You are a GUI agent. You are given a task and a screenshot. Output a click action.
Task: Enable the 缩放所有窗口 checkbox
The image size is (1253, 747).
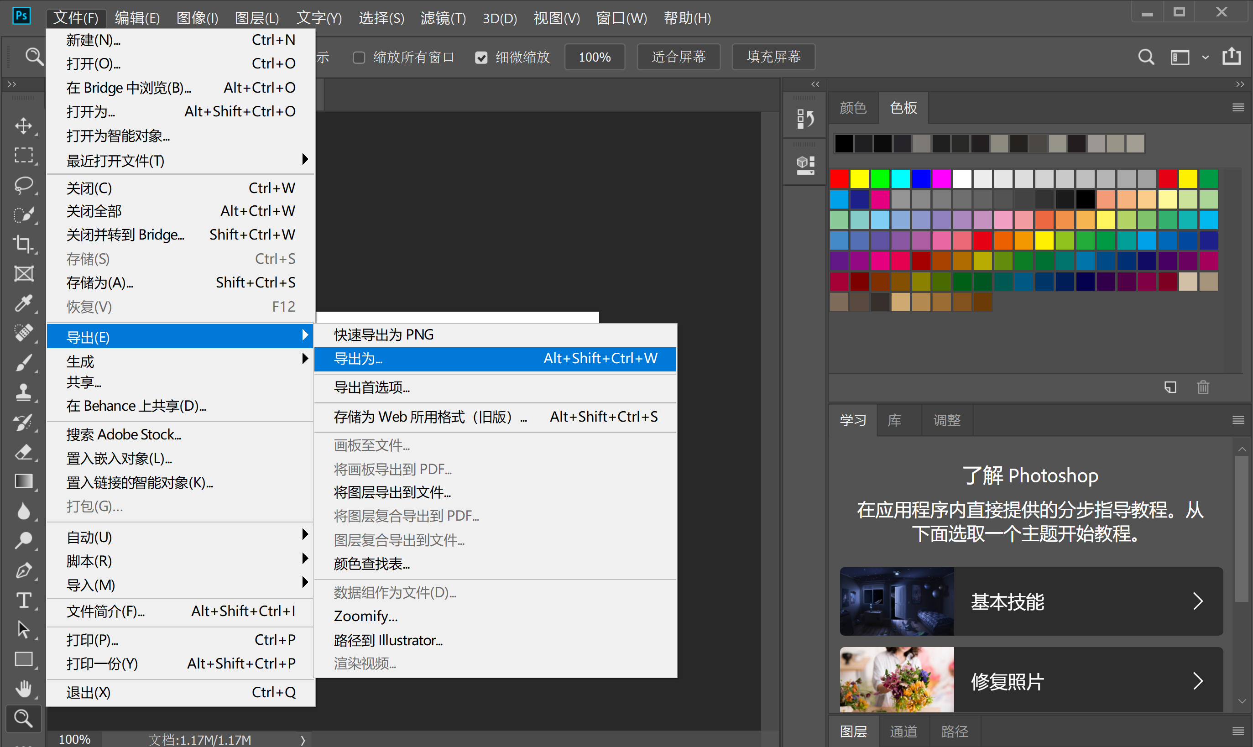(359, 57)
